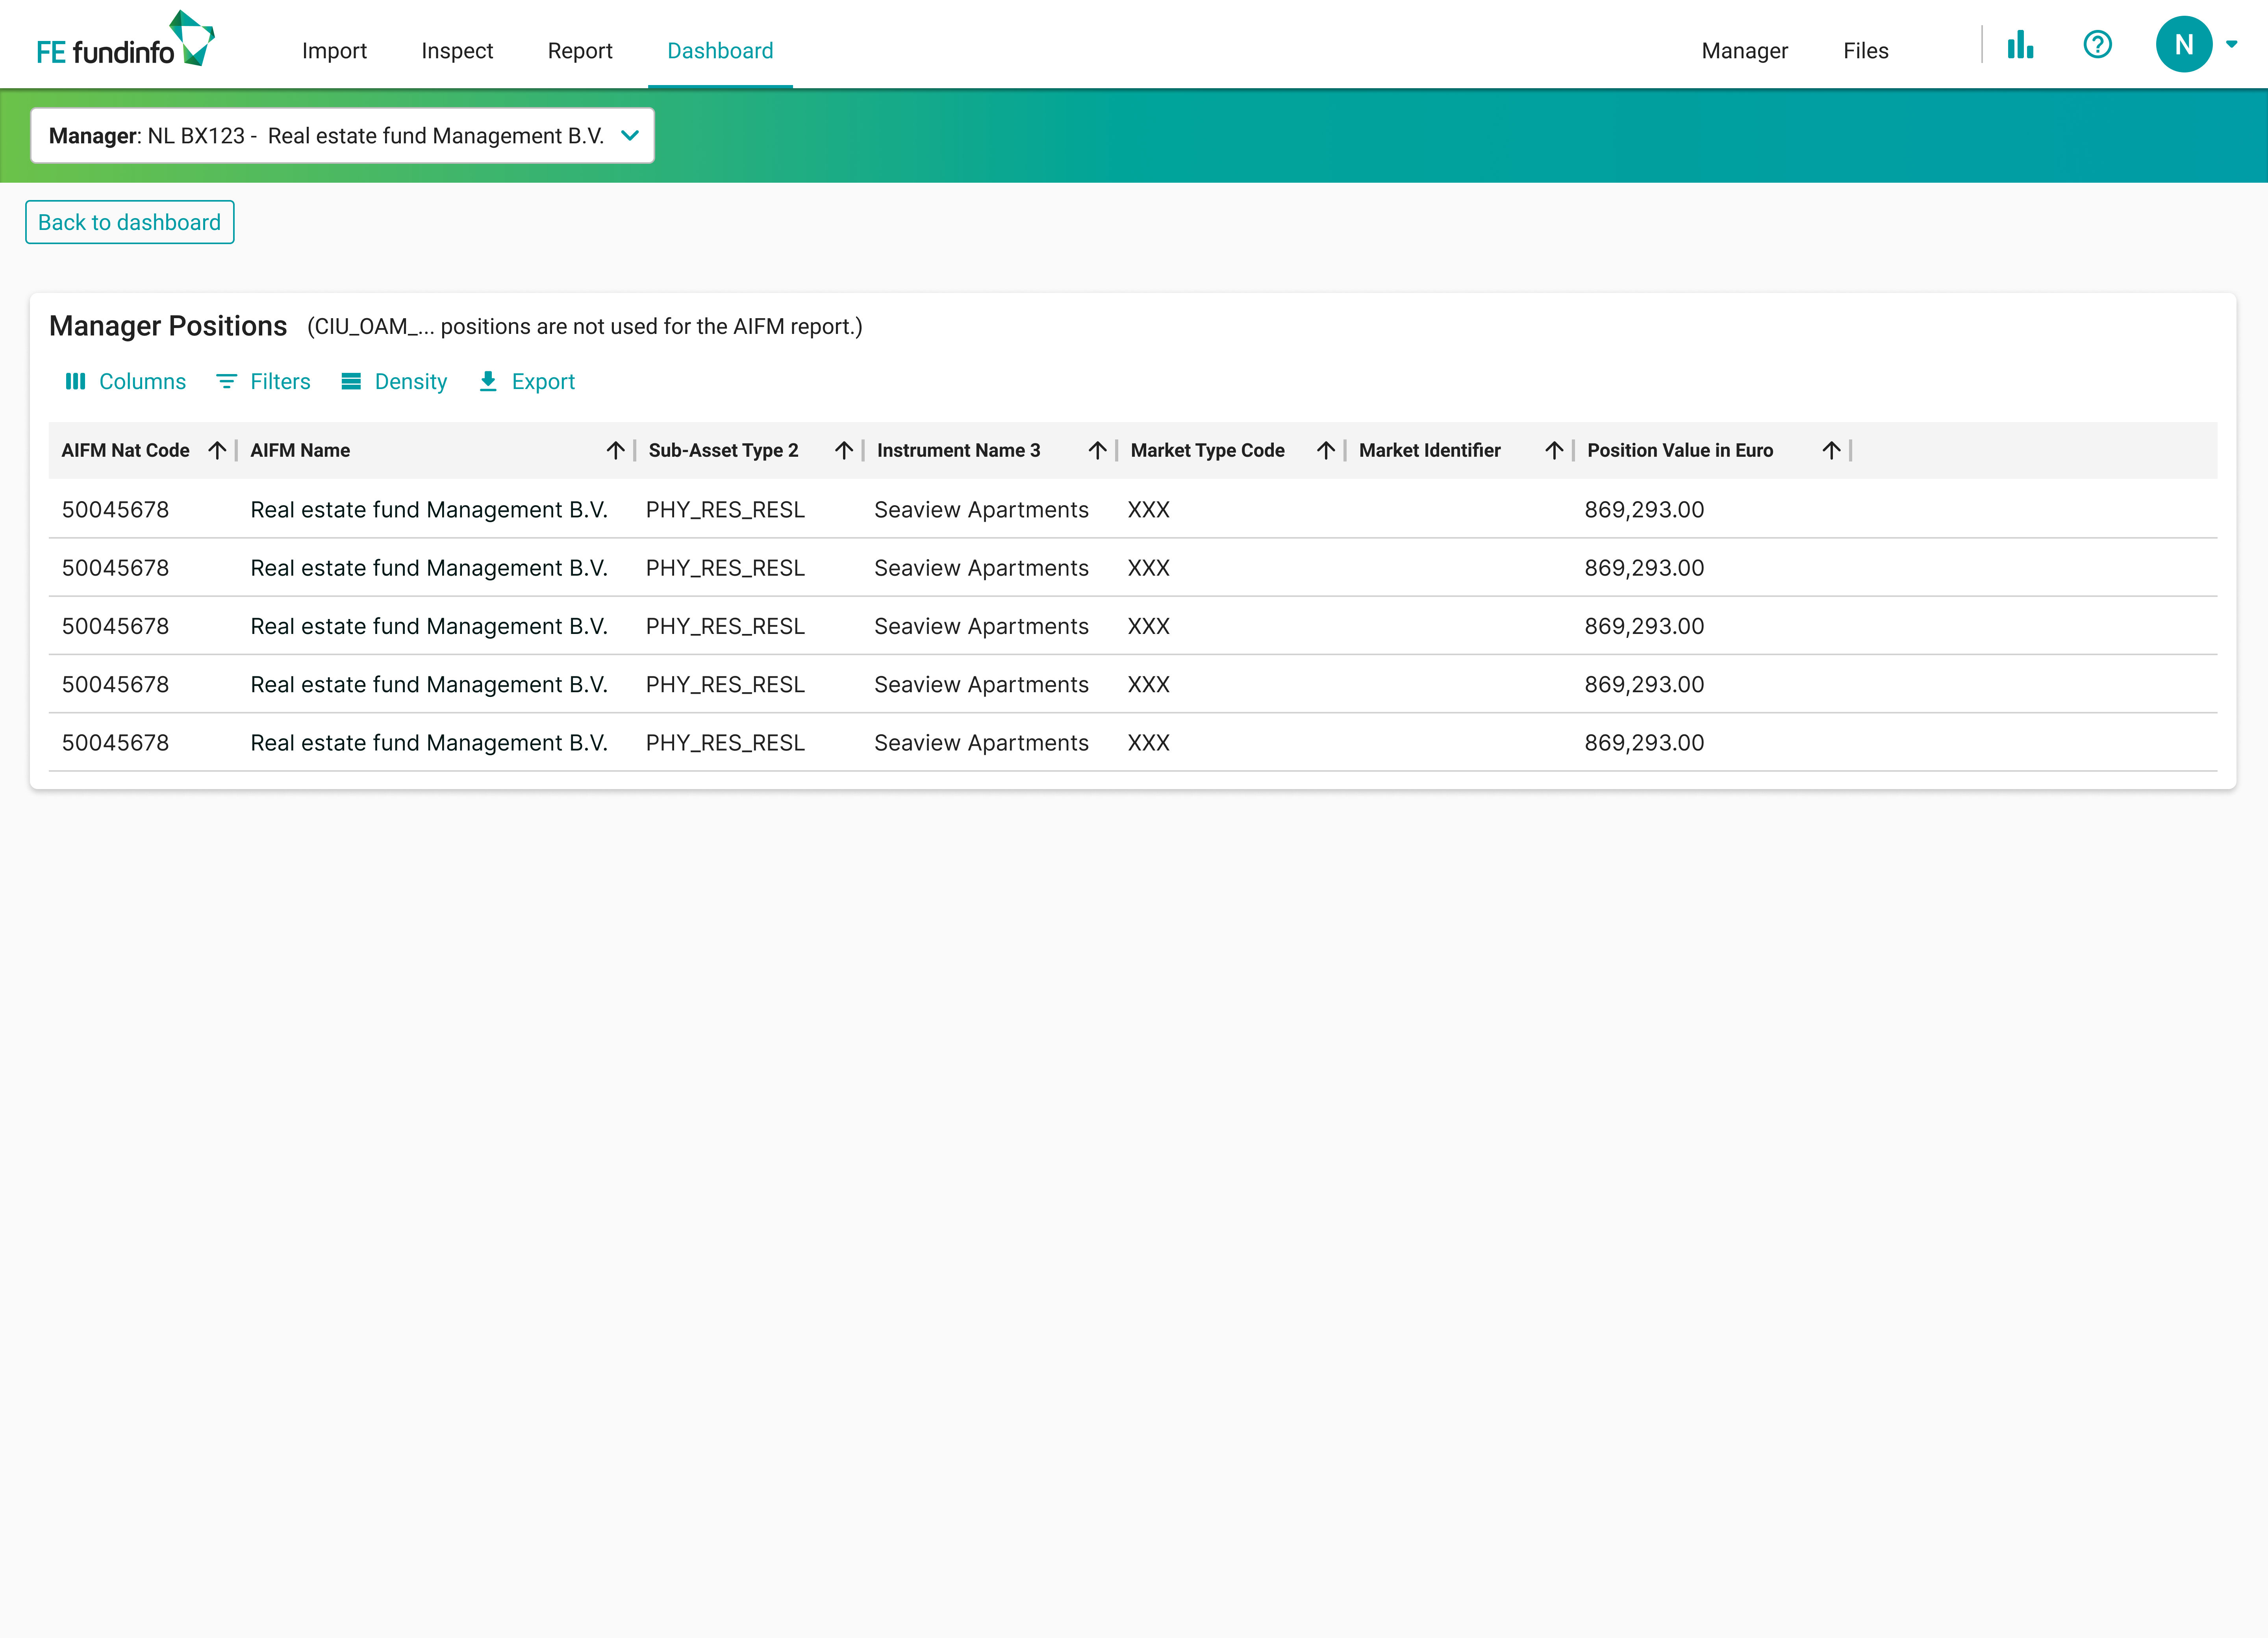2268x1638 pixels.
Task: Change table Density setting
Action: (x=394, y=382)
